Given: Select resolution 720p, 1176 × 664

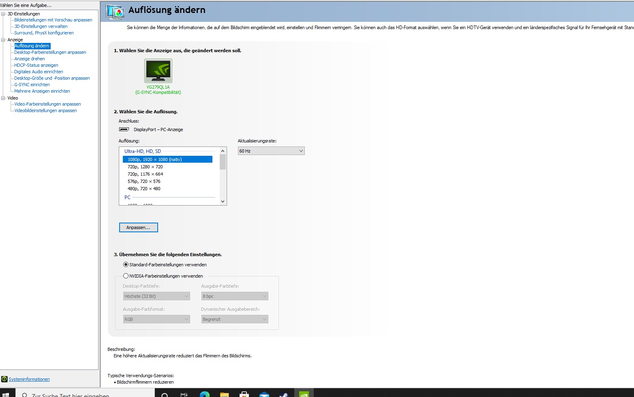Looking at the screenshot, I should (x=145, y=174).
